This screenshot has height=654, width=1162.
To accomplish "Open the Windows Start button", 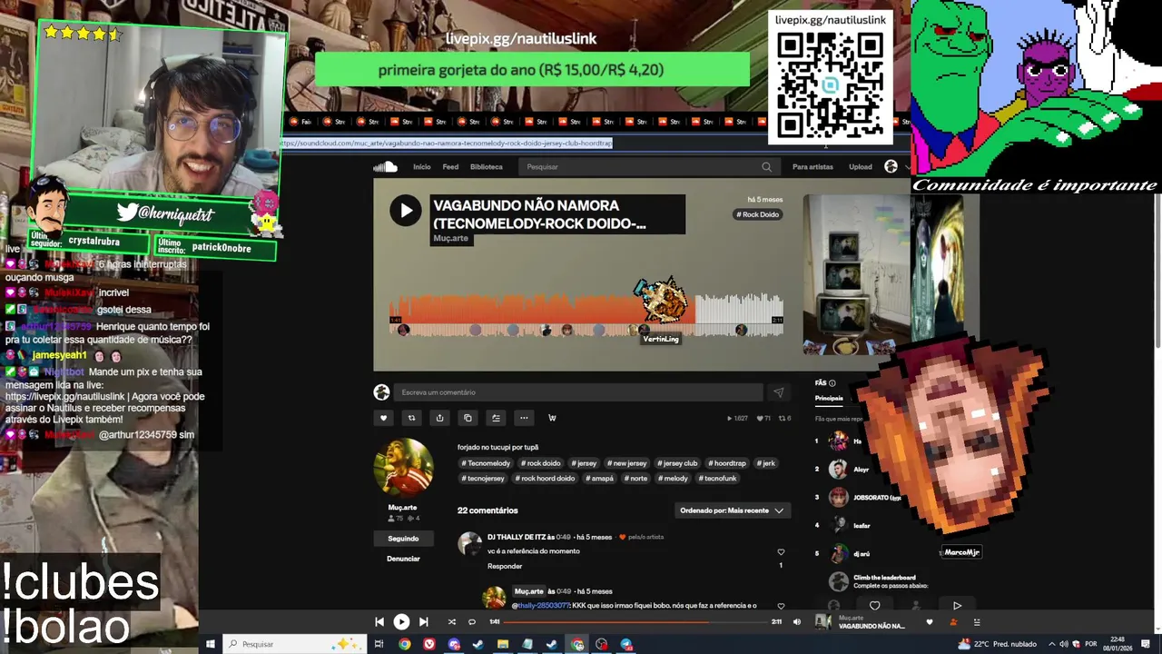I will pos(210,644).
